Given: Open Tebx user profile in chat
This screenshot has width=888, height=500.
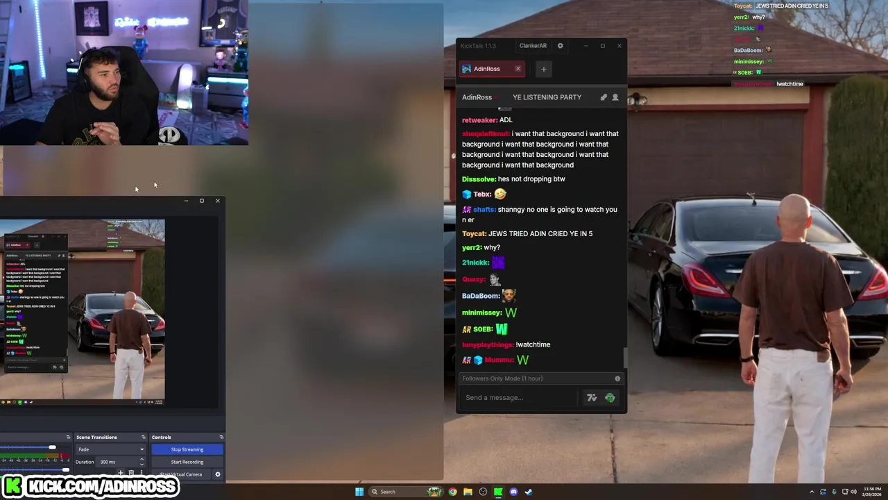Looking at the screenshot, I should click(481, 194).
